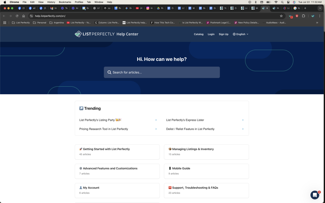The image size is (325, 203).
Task: Click the List Perfectly Help Center logo
Action: 106,34
